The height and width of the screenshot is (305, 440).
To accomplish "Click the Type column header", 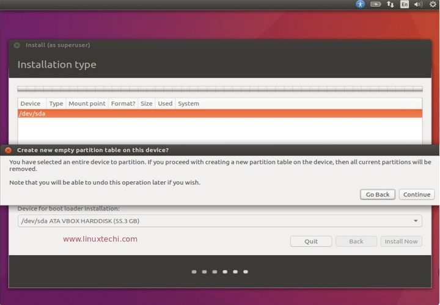I will [x=56, y=104].
